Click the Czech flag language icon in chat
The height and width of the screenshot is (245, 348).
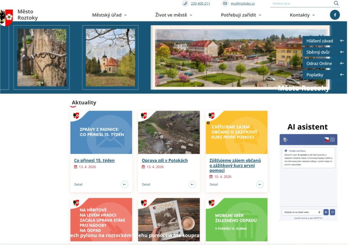pyautogui.click(x=327, y=140)
